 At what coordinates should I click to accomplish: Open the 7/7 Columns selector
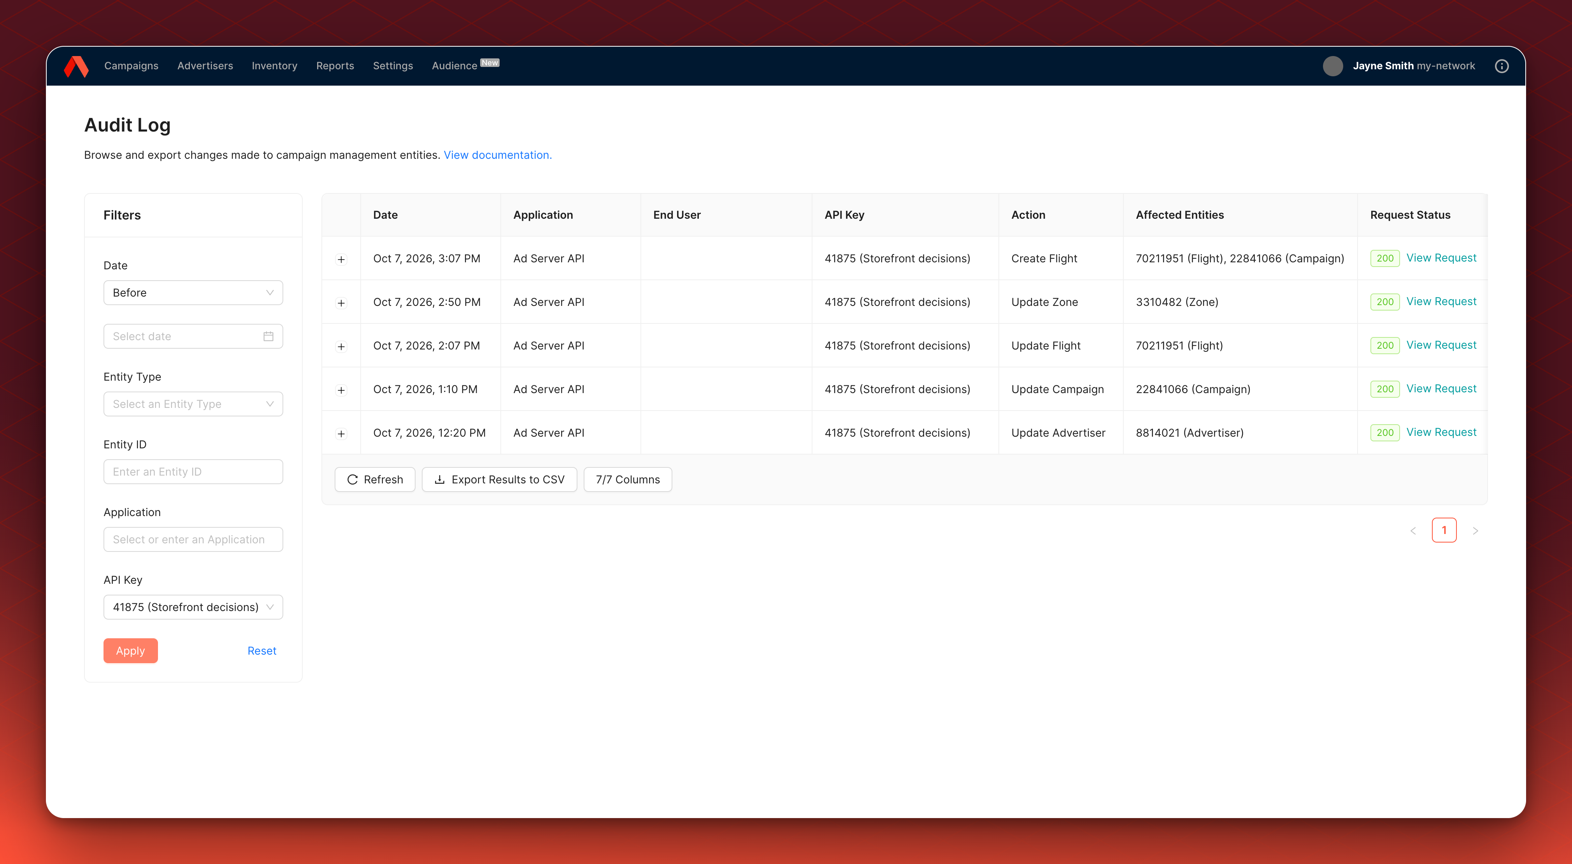point(627,479)
